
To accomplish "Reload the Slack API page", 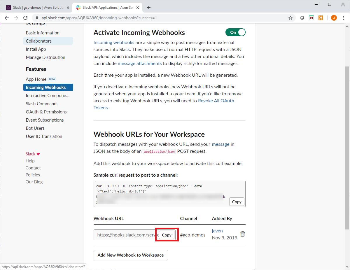I will pyautogui.click(x=25, y=18).
